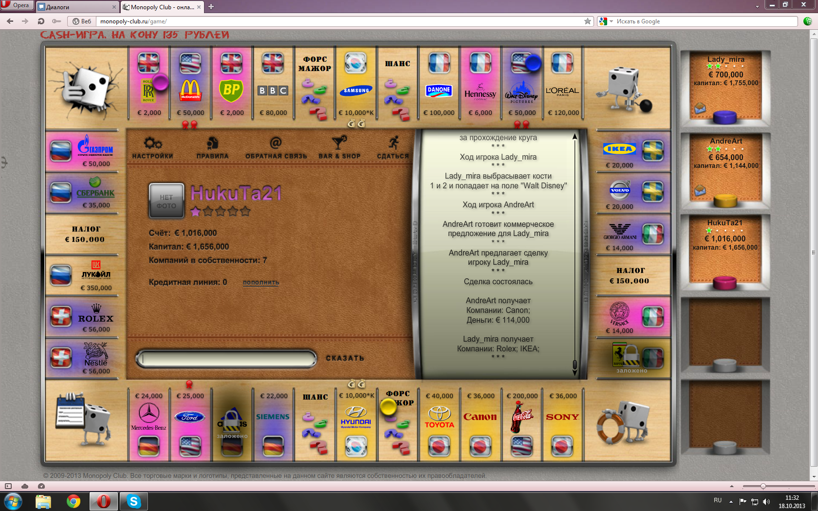The height and width of the screenshot is (511, 818).
Task: Select the Giorgio Armani property cell
Action: (633, 235)
